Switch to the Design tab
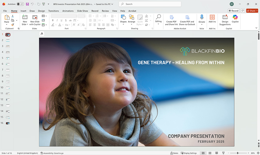Screen dimensions: 260x155 pyautogui.click(x=41, y=11)
